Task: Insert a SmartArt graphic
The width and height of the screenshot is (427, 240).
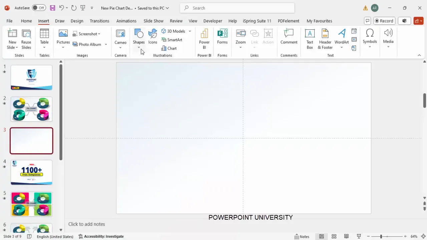Action: (172, 40)
